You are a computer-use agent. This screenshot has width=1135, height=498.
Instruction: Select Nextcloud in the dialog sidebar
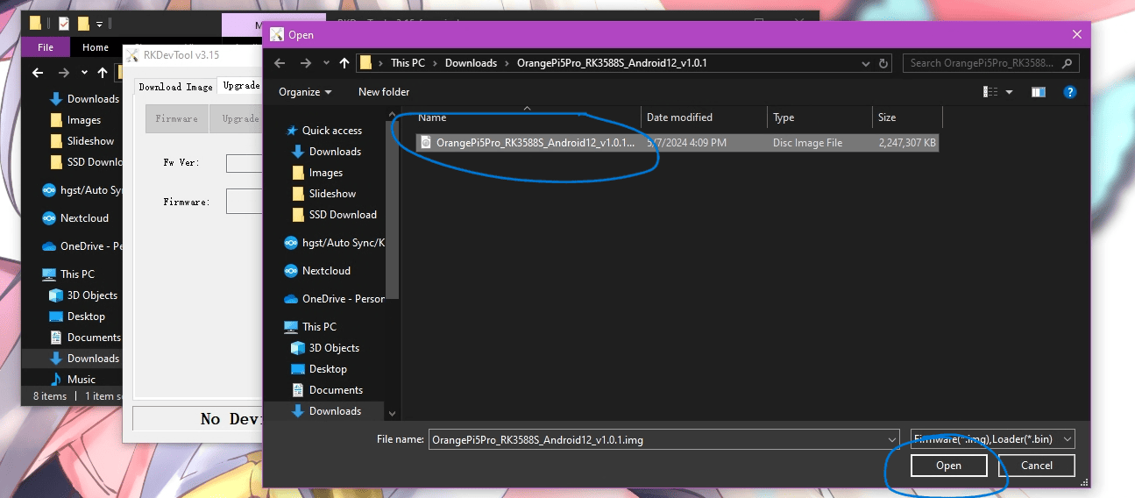pos(326,271)
